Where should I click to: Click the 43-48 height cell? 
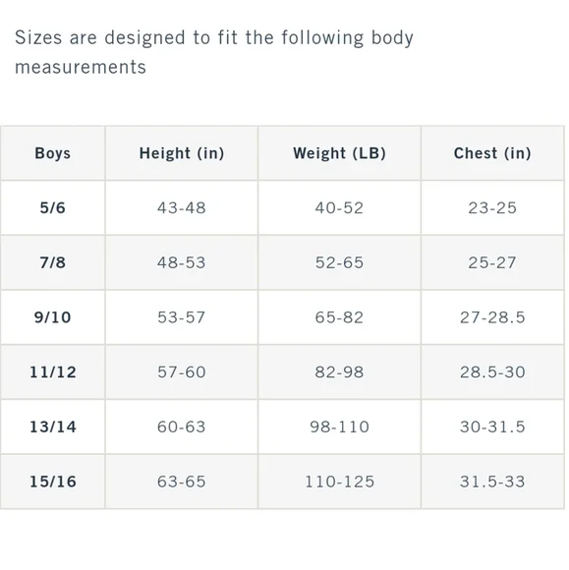coord(182,208)
